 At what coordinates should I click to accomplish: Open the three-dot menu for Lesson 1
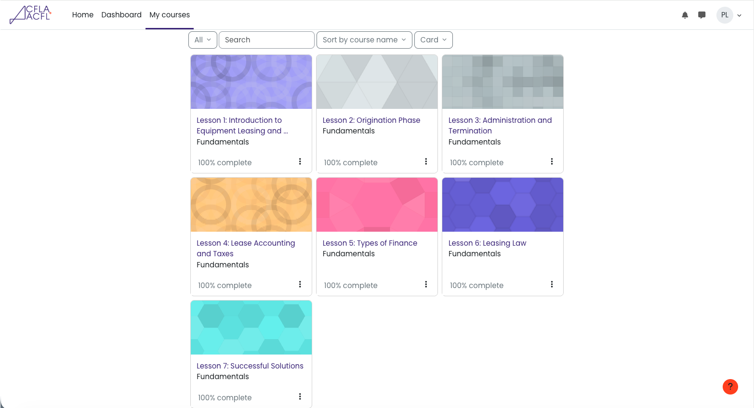coord(300,161)
